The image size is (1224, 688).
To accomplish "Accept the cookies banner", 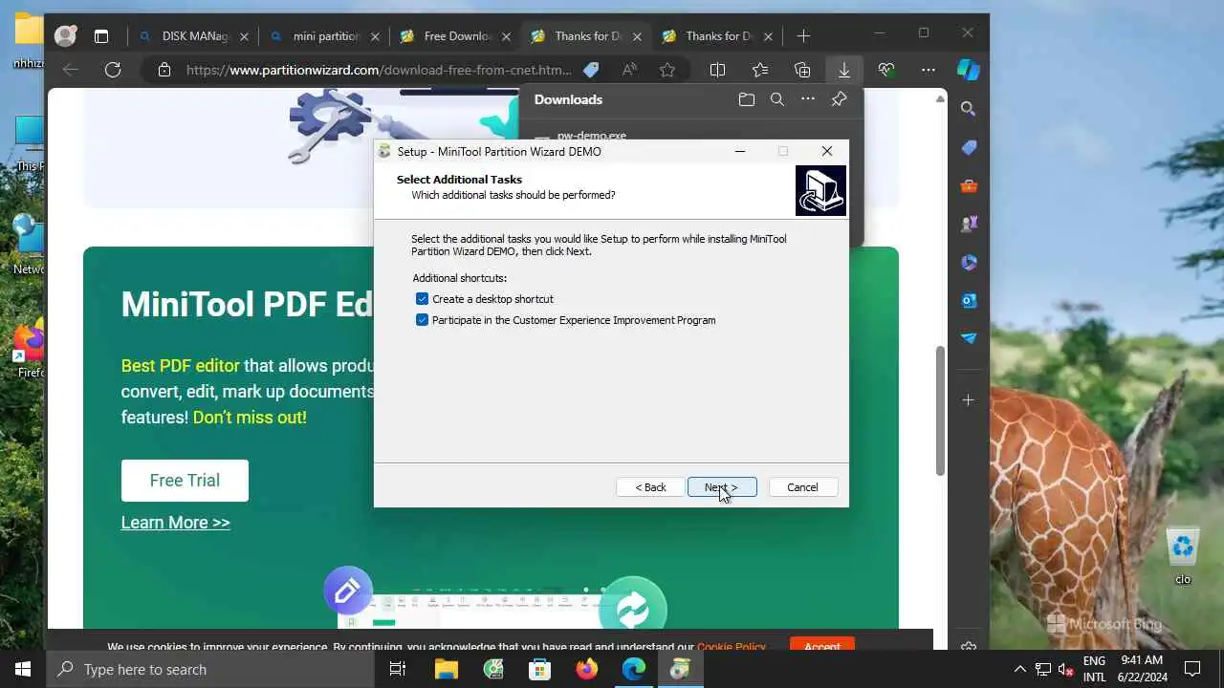I will coord(822,645).
